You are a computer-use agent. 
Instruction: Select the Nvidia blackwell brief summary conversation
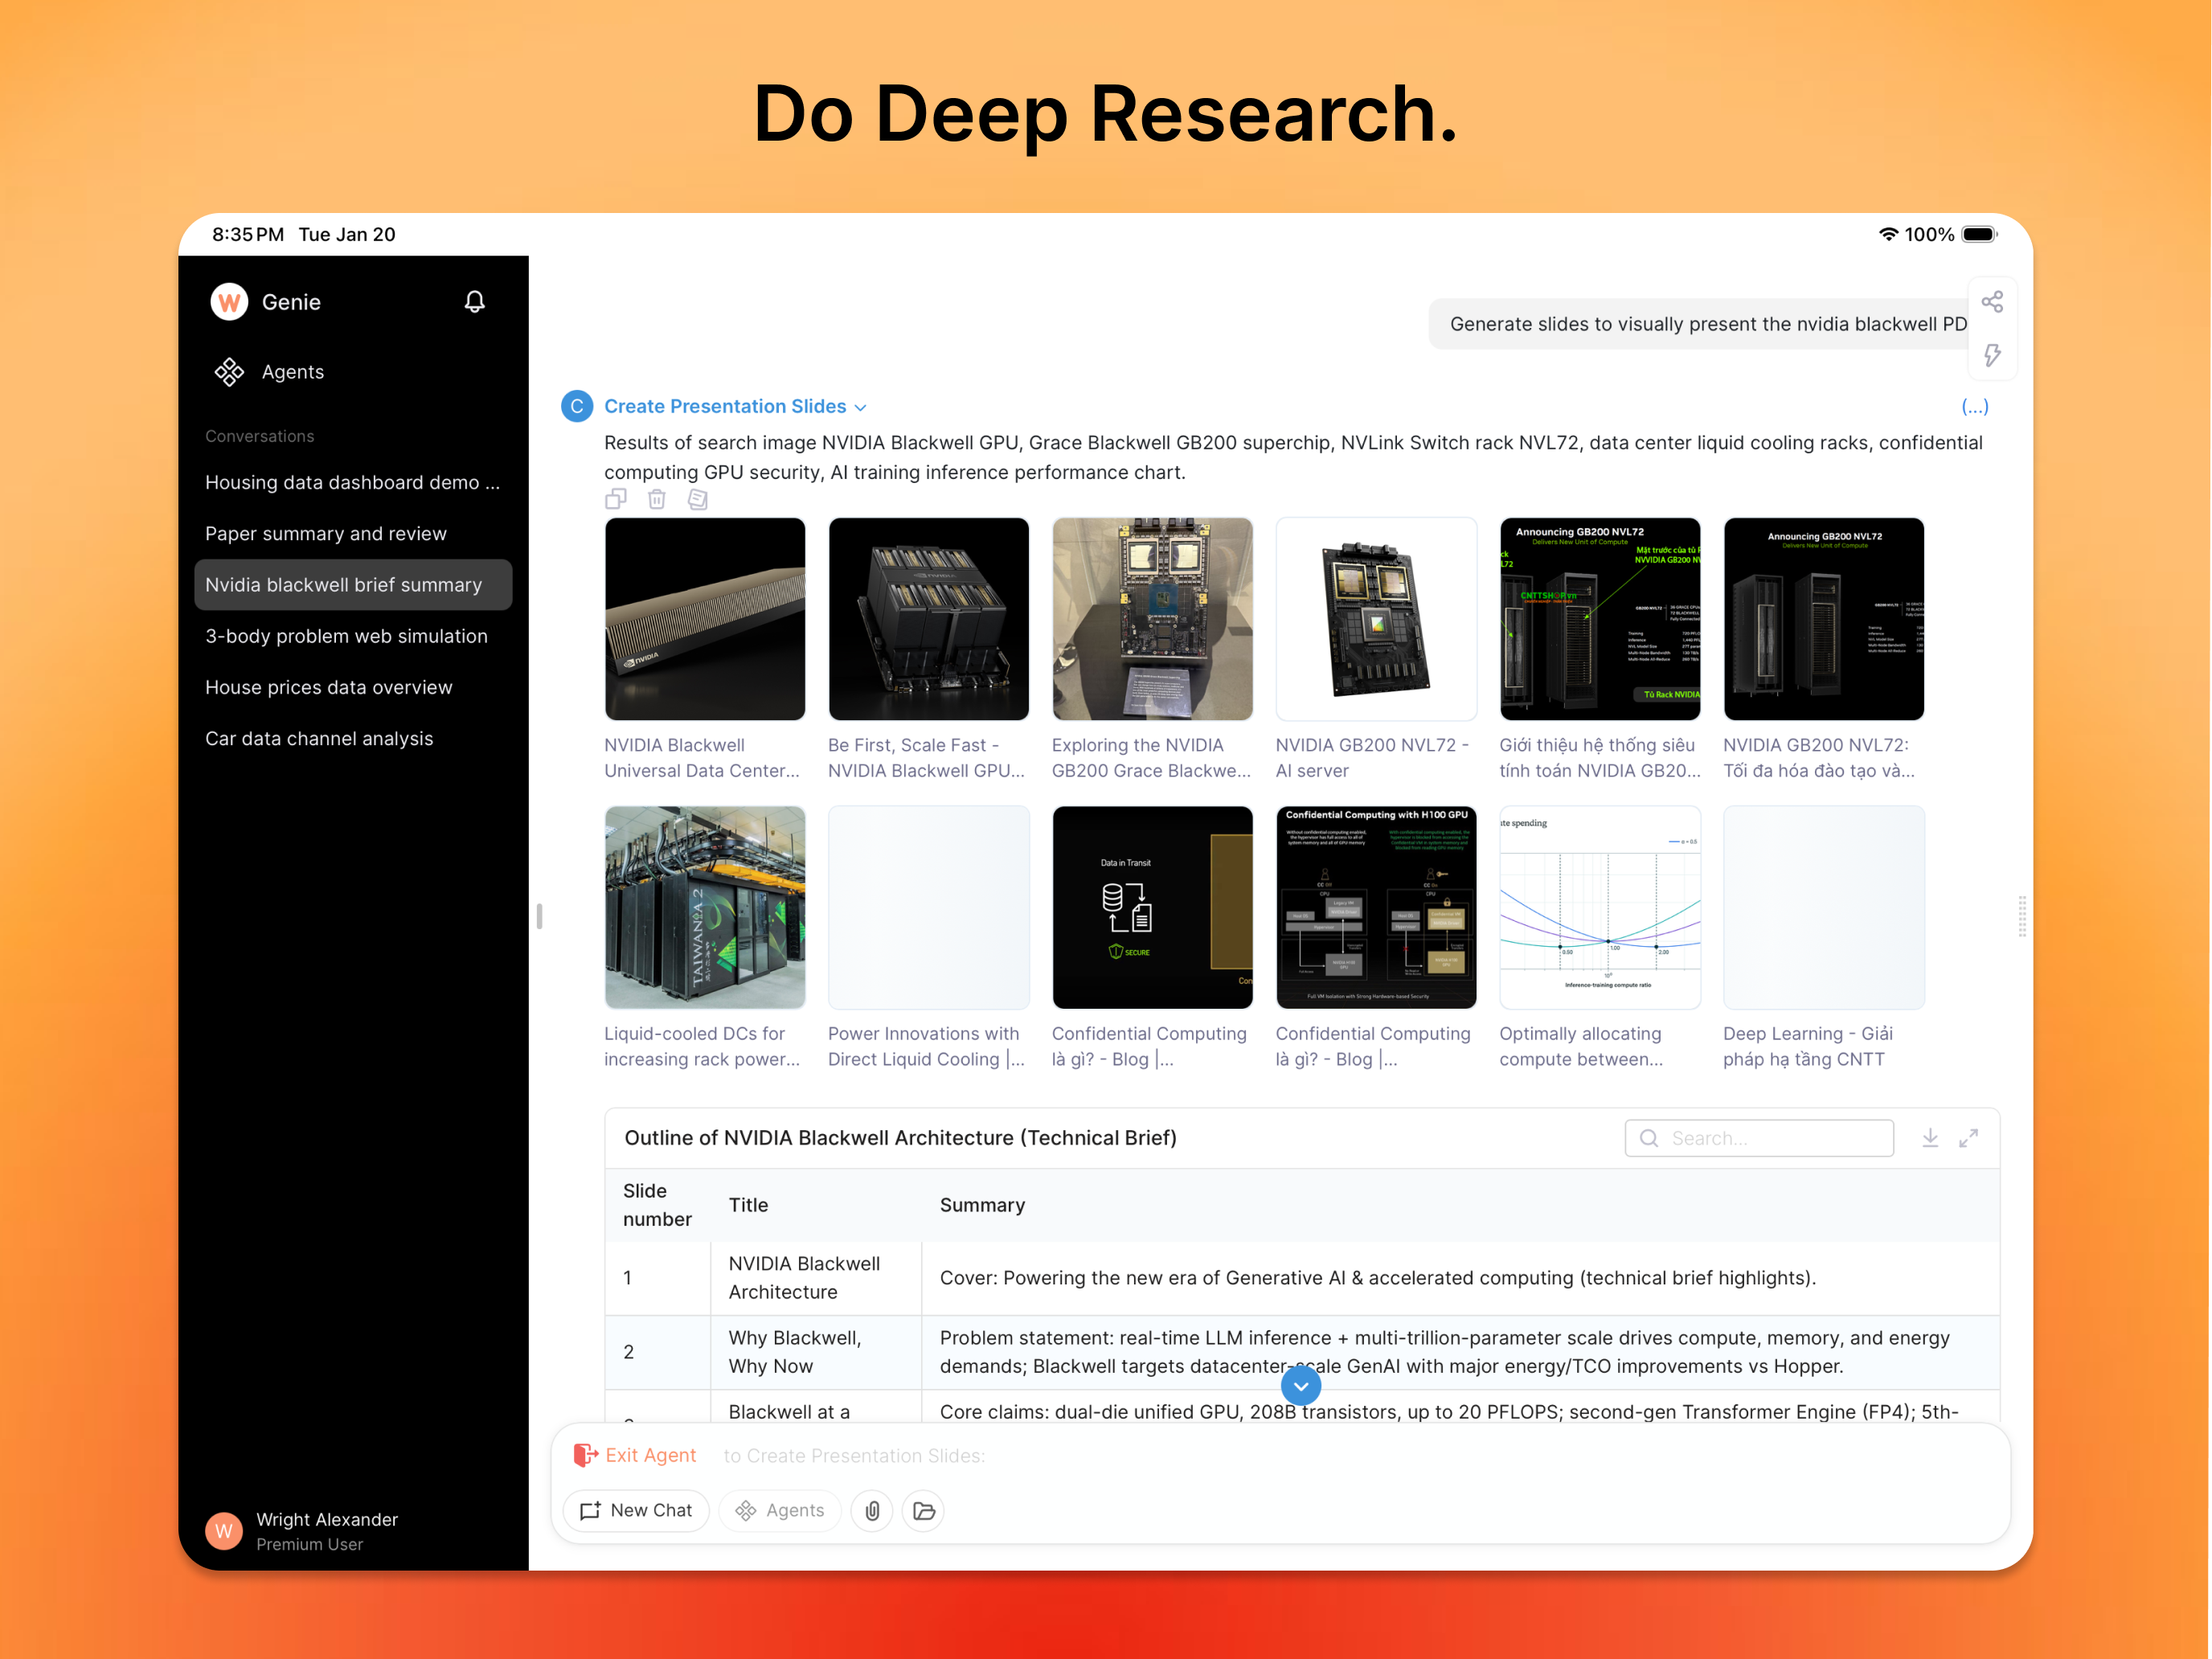click(353, 584)
